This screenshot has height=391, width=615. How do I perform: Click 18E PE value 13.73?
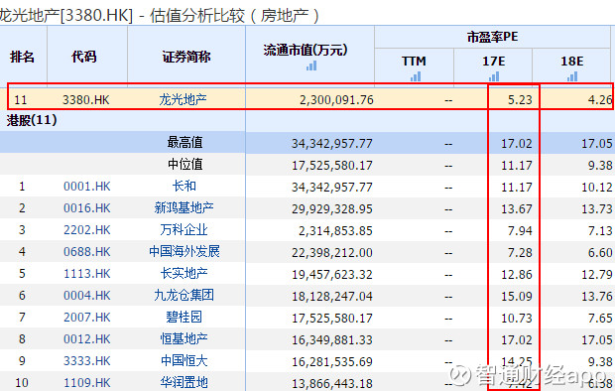click(597, 208)
